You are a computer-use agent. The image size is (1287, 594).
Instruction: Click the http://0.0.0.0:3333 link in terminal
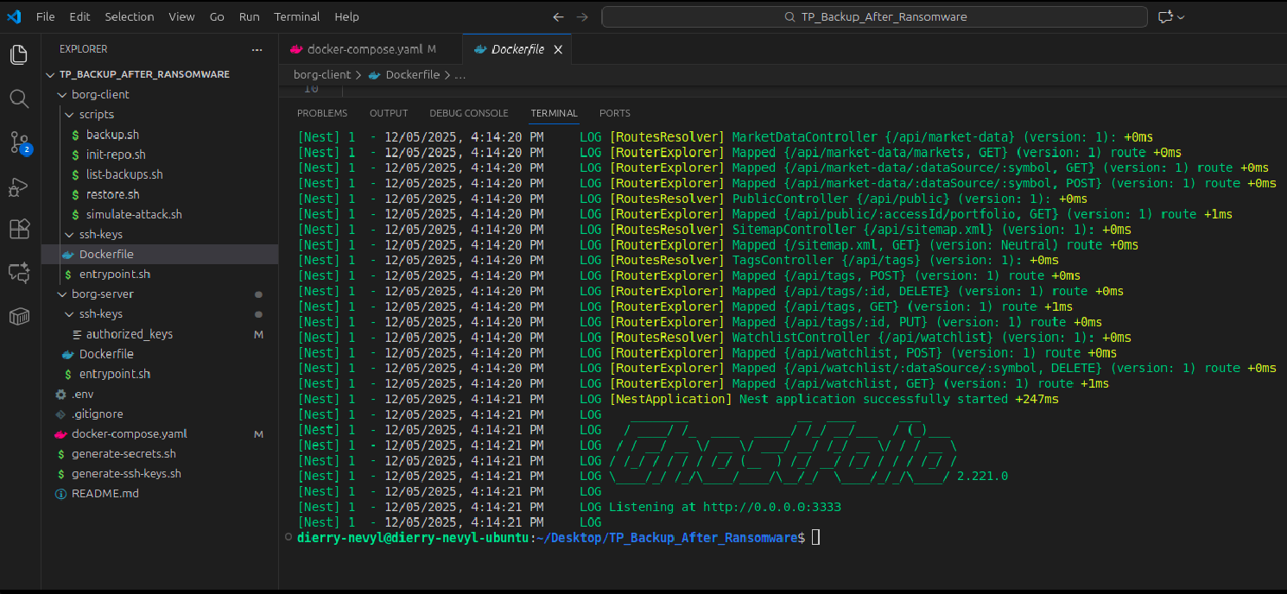[x=771, y=507]
